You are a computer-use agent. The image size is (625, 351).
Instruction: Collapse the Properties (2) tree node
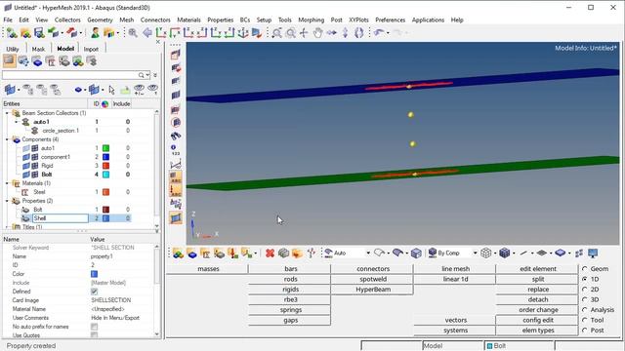point(7,201)
